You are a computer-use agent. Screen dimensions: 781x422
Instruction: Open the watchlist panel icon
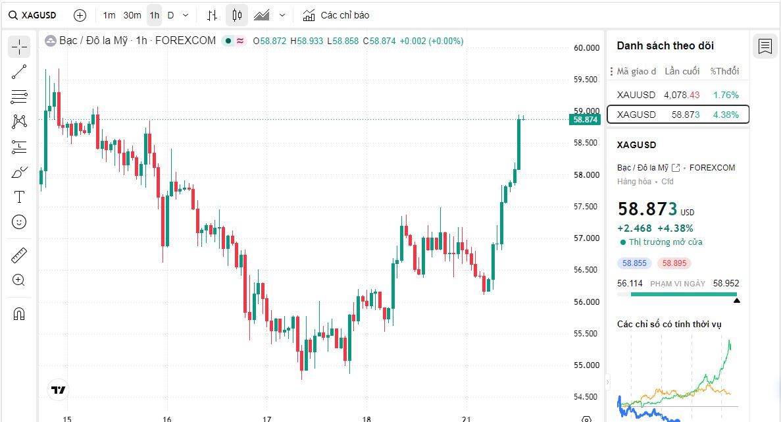765,46
